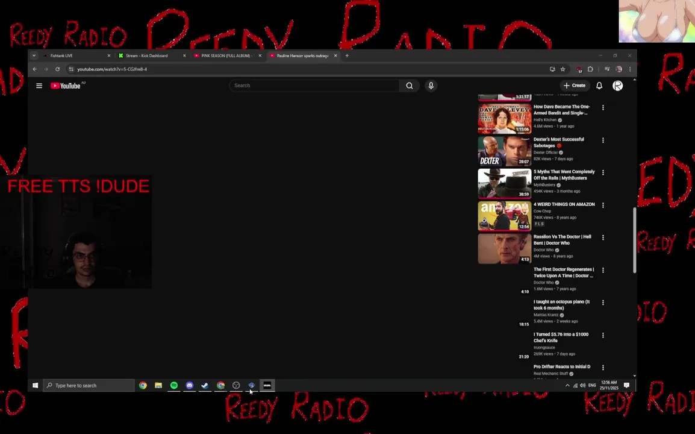
Task: Open options for I Turned $5.76 video
Action: 603,335
